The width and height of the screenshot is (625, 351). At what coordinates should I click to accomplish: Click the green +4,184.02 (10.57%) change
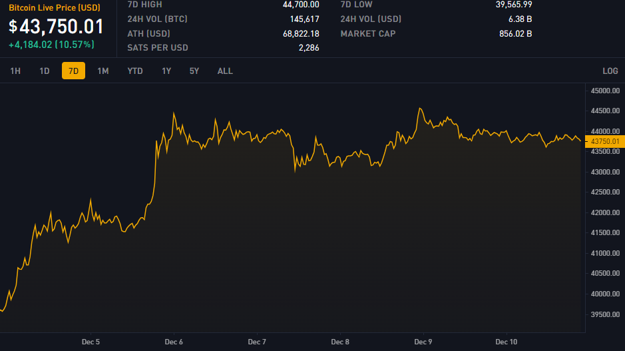[51, 45]
